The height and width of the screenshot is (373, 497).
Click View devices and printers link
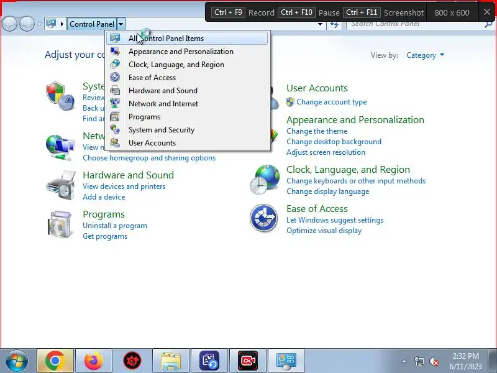pyautogui.click(x=124, y=186)
